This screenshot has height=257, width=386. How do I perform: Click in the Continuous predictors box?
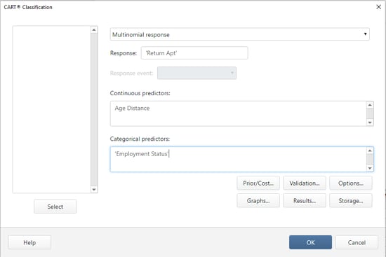(238, 113)
